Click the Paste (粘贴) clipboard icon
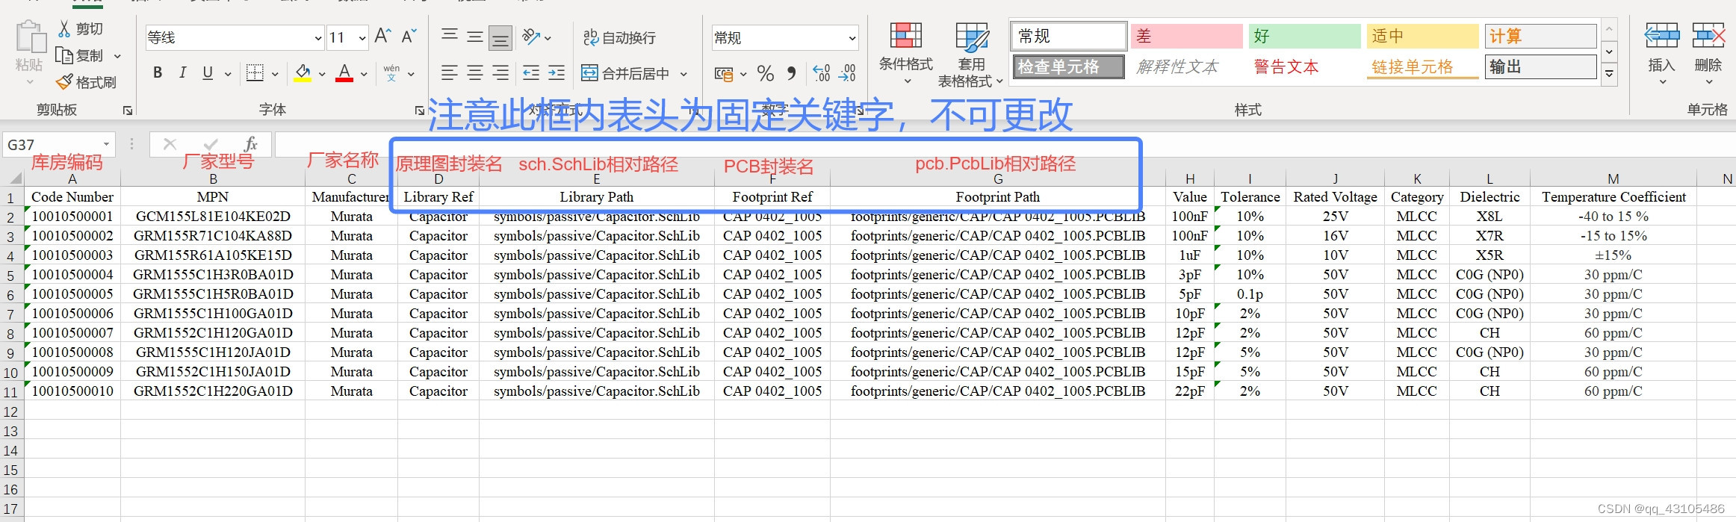The width and height of the screenshot is (1736, 522). (30, 38)
